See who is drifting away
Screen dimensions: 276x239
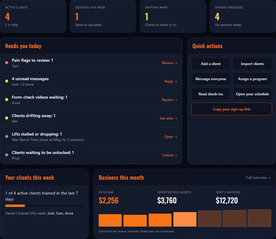point(168,118)
